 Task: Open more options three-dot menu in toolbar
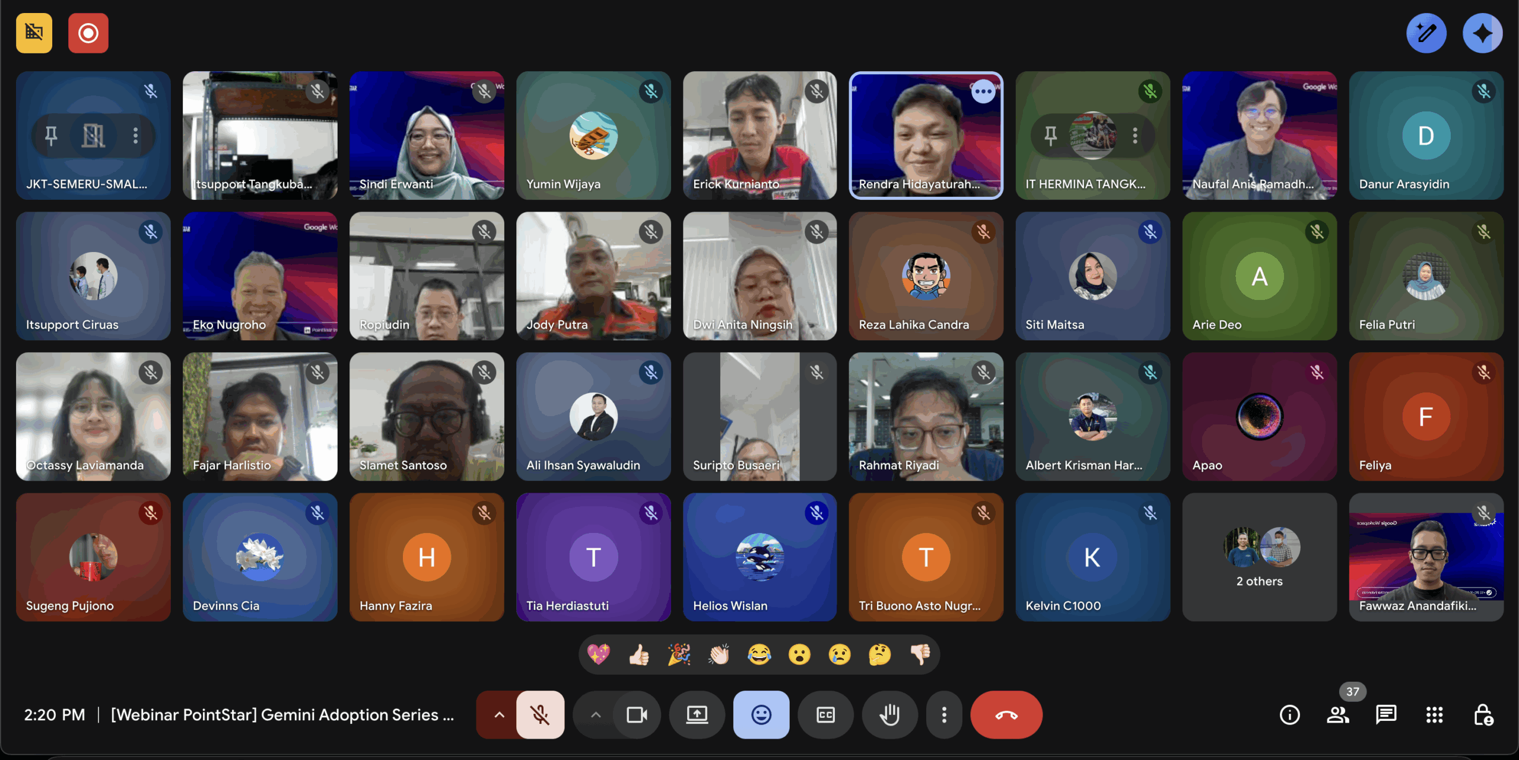pyautogui.click(x=944, y=715)
